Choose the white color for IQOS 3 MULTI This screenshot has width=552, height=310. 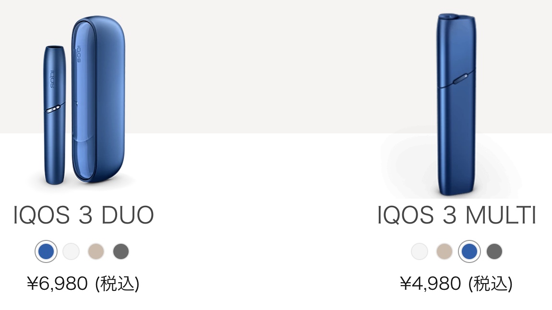pos(420,251)
